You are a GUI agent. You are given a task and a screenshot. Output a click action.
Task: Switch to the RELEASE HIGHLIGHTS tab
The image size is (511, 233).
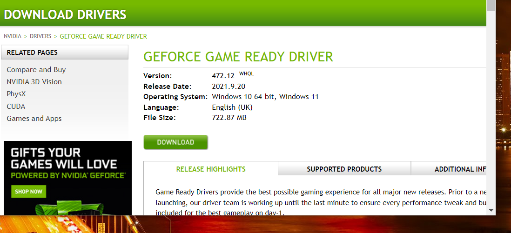[x=211, y=169]
